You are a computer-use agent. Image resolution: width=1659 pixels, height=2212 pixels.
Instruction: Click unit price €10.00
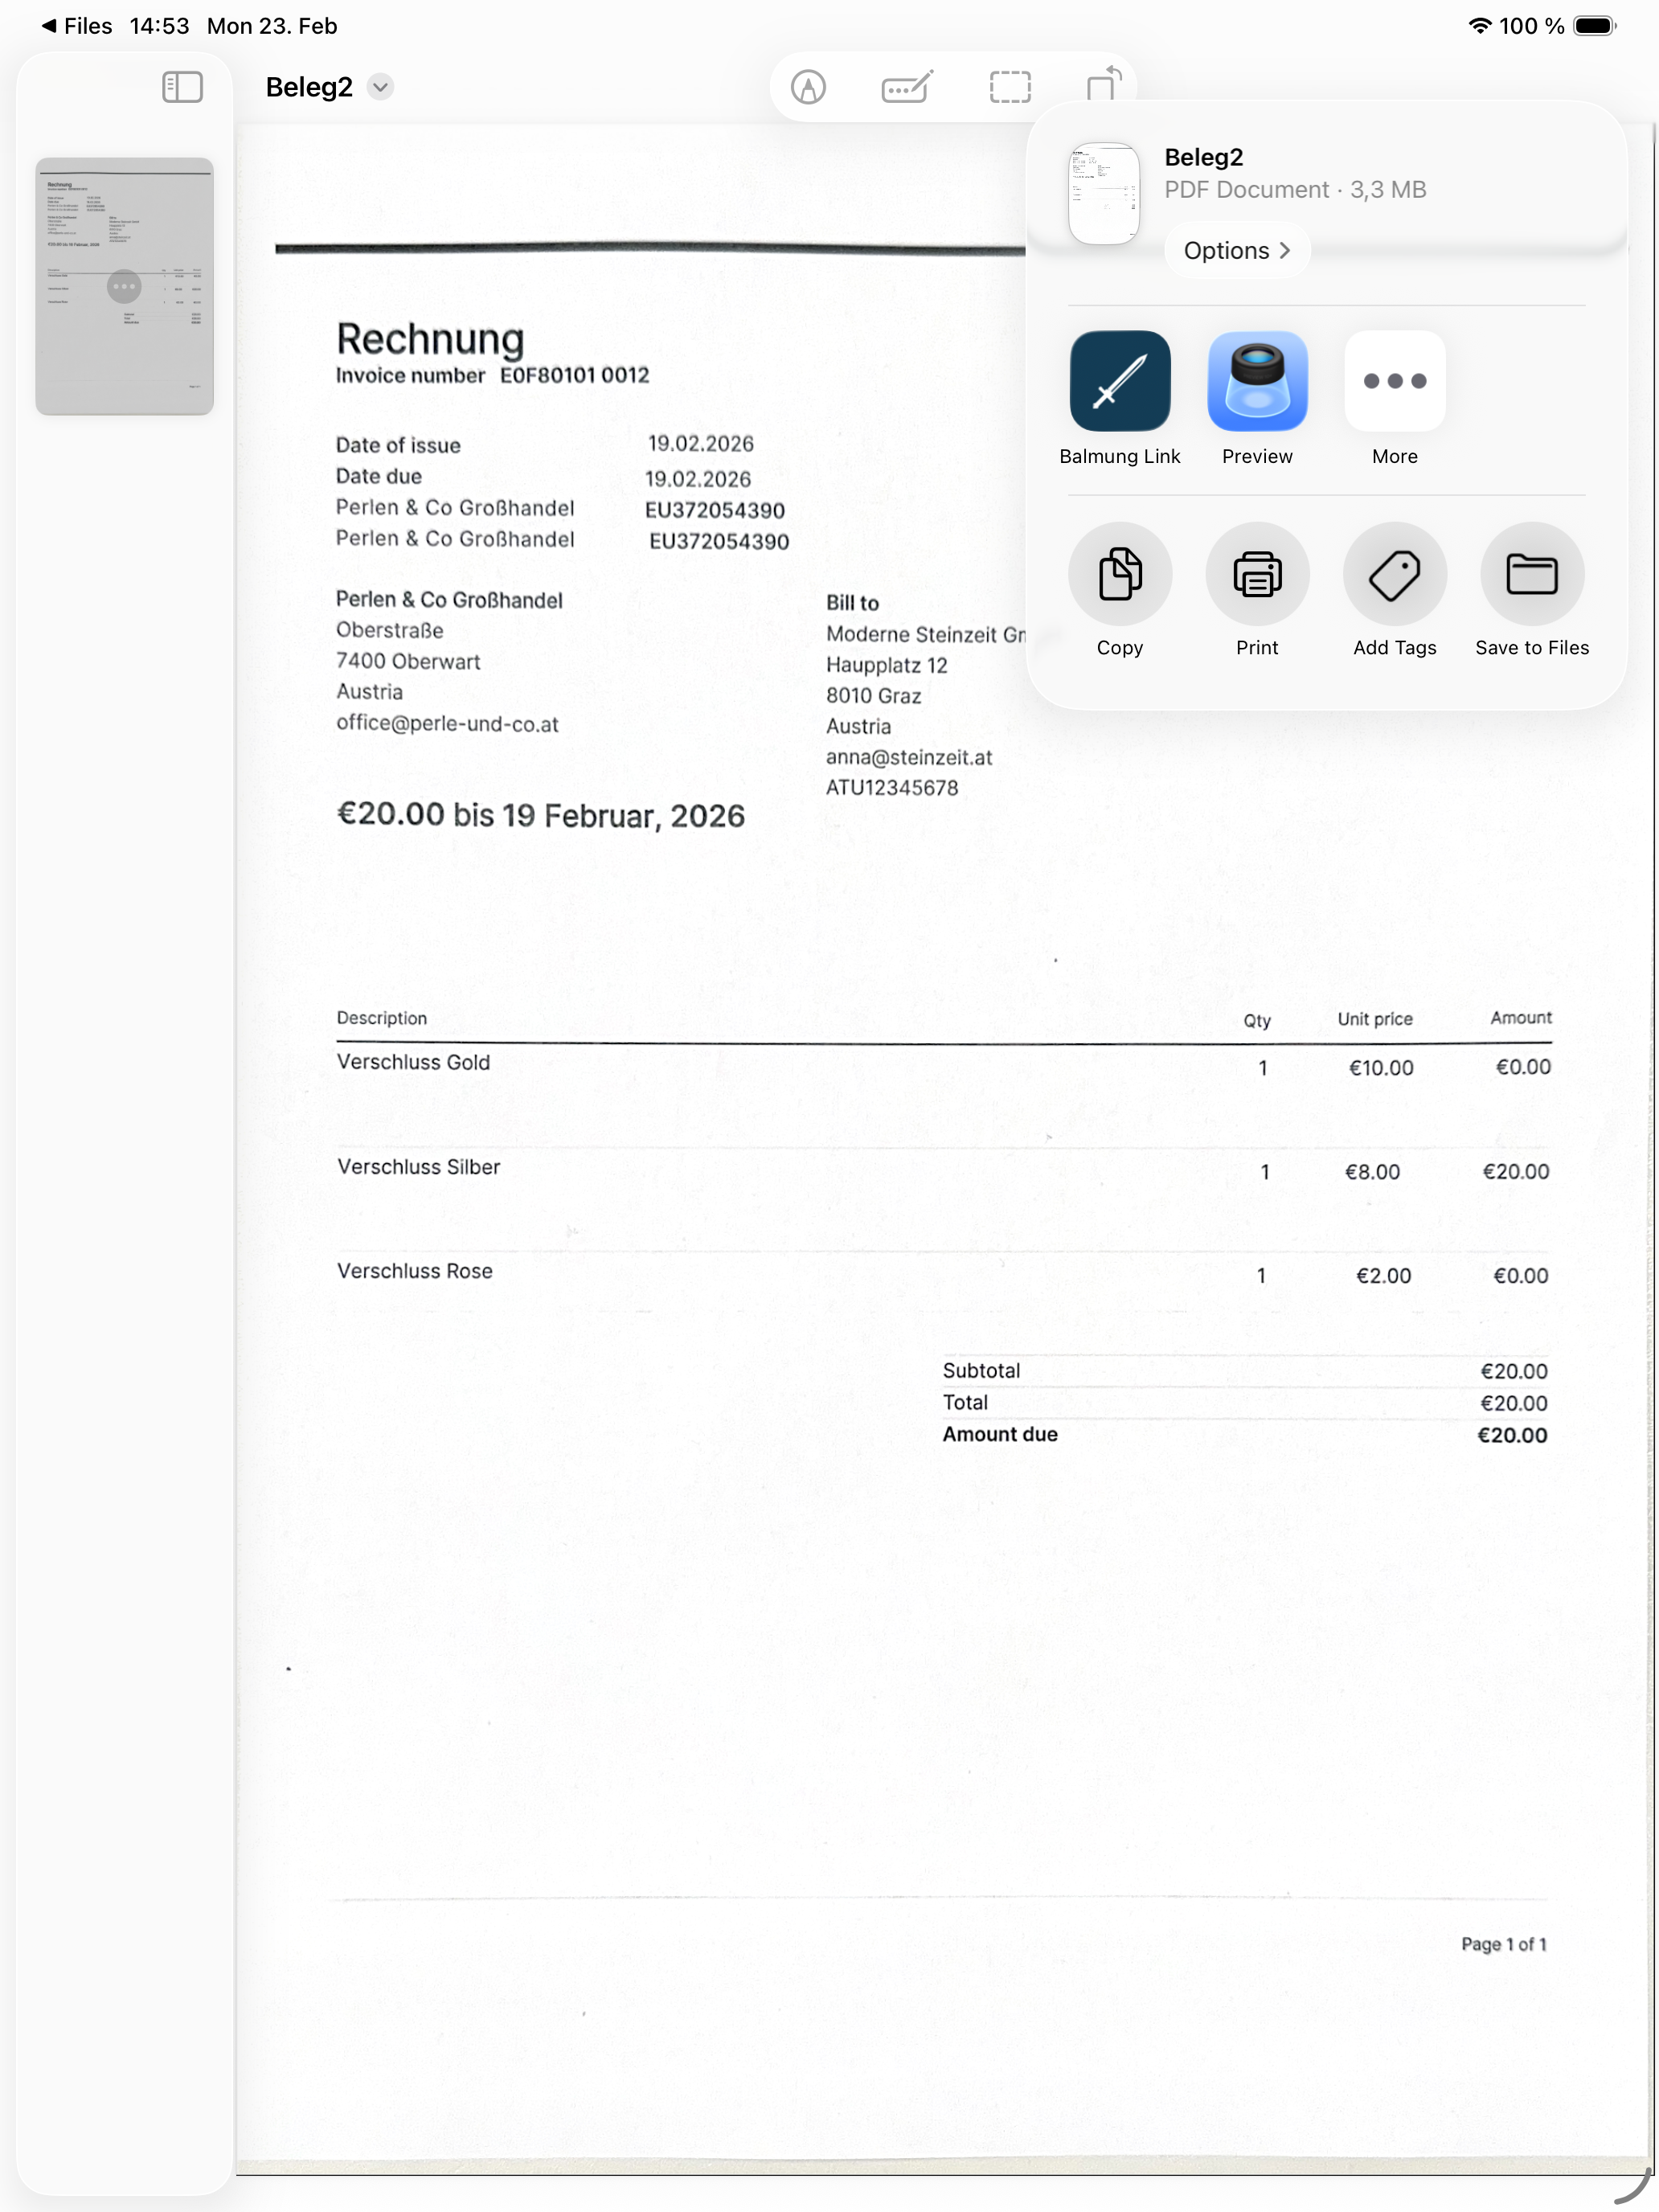coord(1381,1068)
